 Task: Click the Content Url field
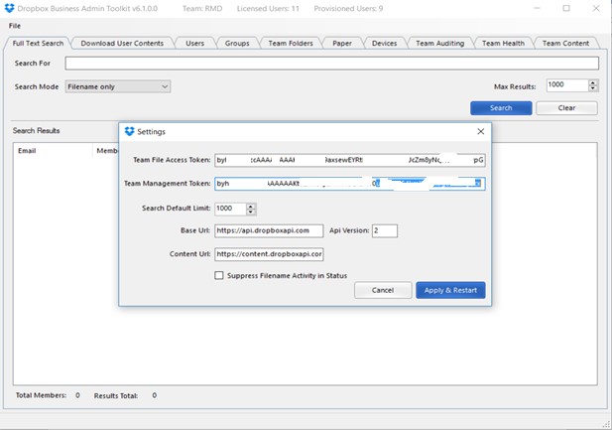tap(269, 254)
